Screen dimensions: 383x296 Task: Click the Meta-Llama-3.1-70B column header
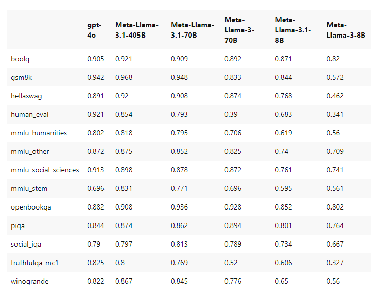192,29
